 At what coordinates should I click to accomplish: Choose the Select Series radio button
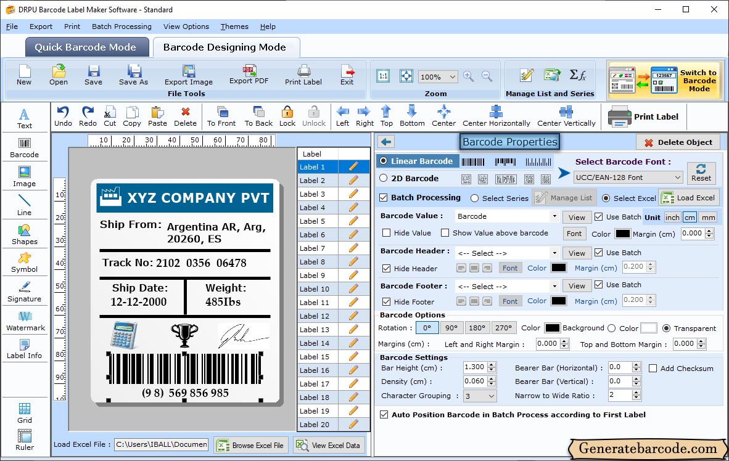tap(474, 198)
